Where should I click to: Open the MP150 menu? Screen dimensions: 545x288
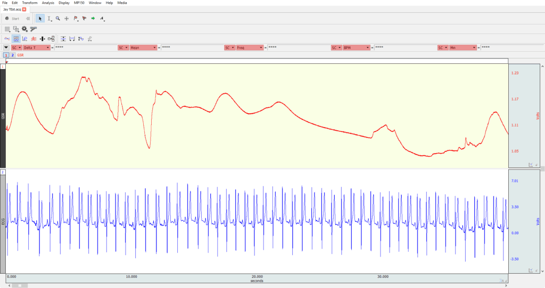(79, 3)
